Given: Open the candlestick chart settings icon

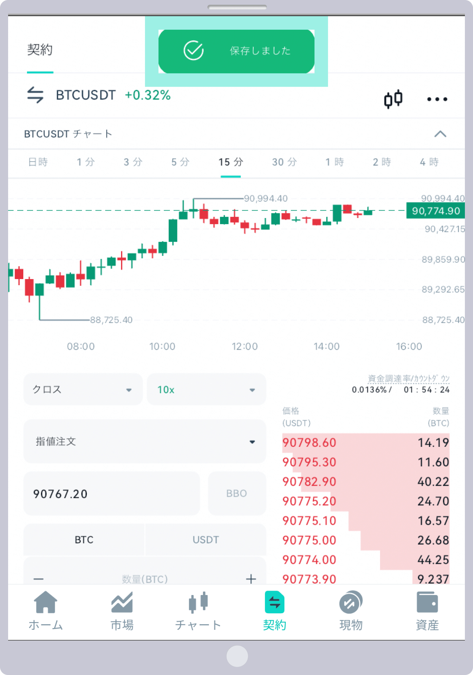Looking at the screenshot, I should (x=393, y=99).
